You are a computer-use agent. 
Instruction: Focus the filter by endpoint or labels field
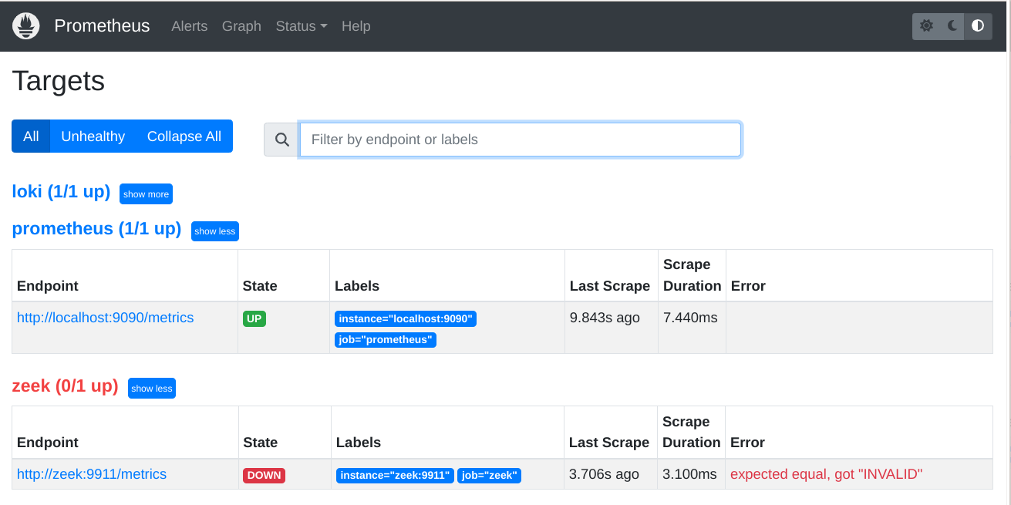(521, 140)
